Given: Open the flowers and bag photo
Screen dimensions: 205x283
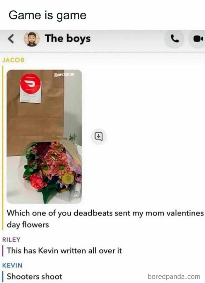Looking at the screenshot, I should click(44, 137).
